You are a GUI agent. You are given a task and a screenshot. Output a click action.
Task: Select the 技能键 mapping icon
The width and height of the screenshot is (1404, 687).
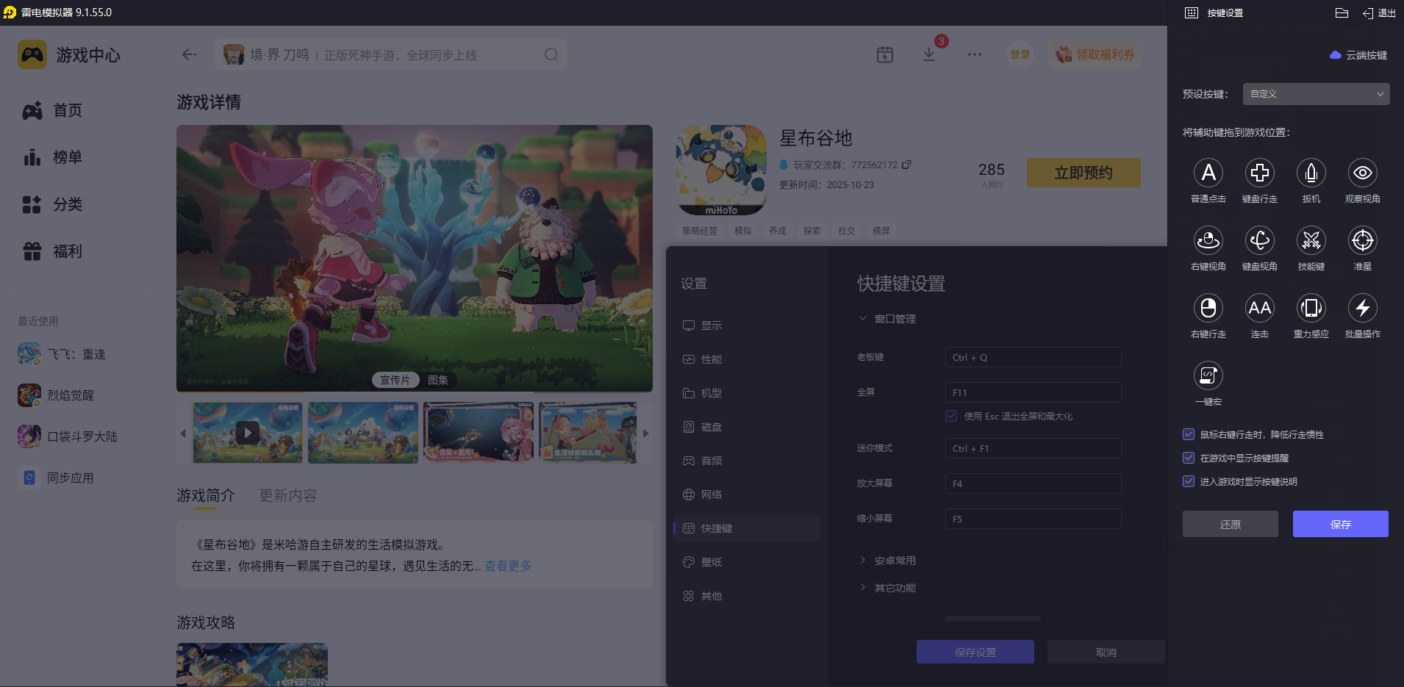point(1311,240)
